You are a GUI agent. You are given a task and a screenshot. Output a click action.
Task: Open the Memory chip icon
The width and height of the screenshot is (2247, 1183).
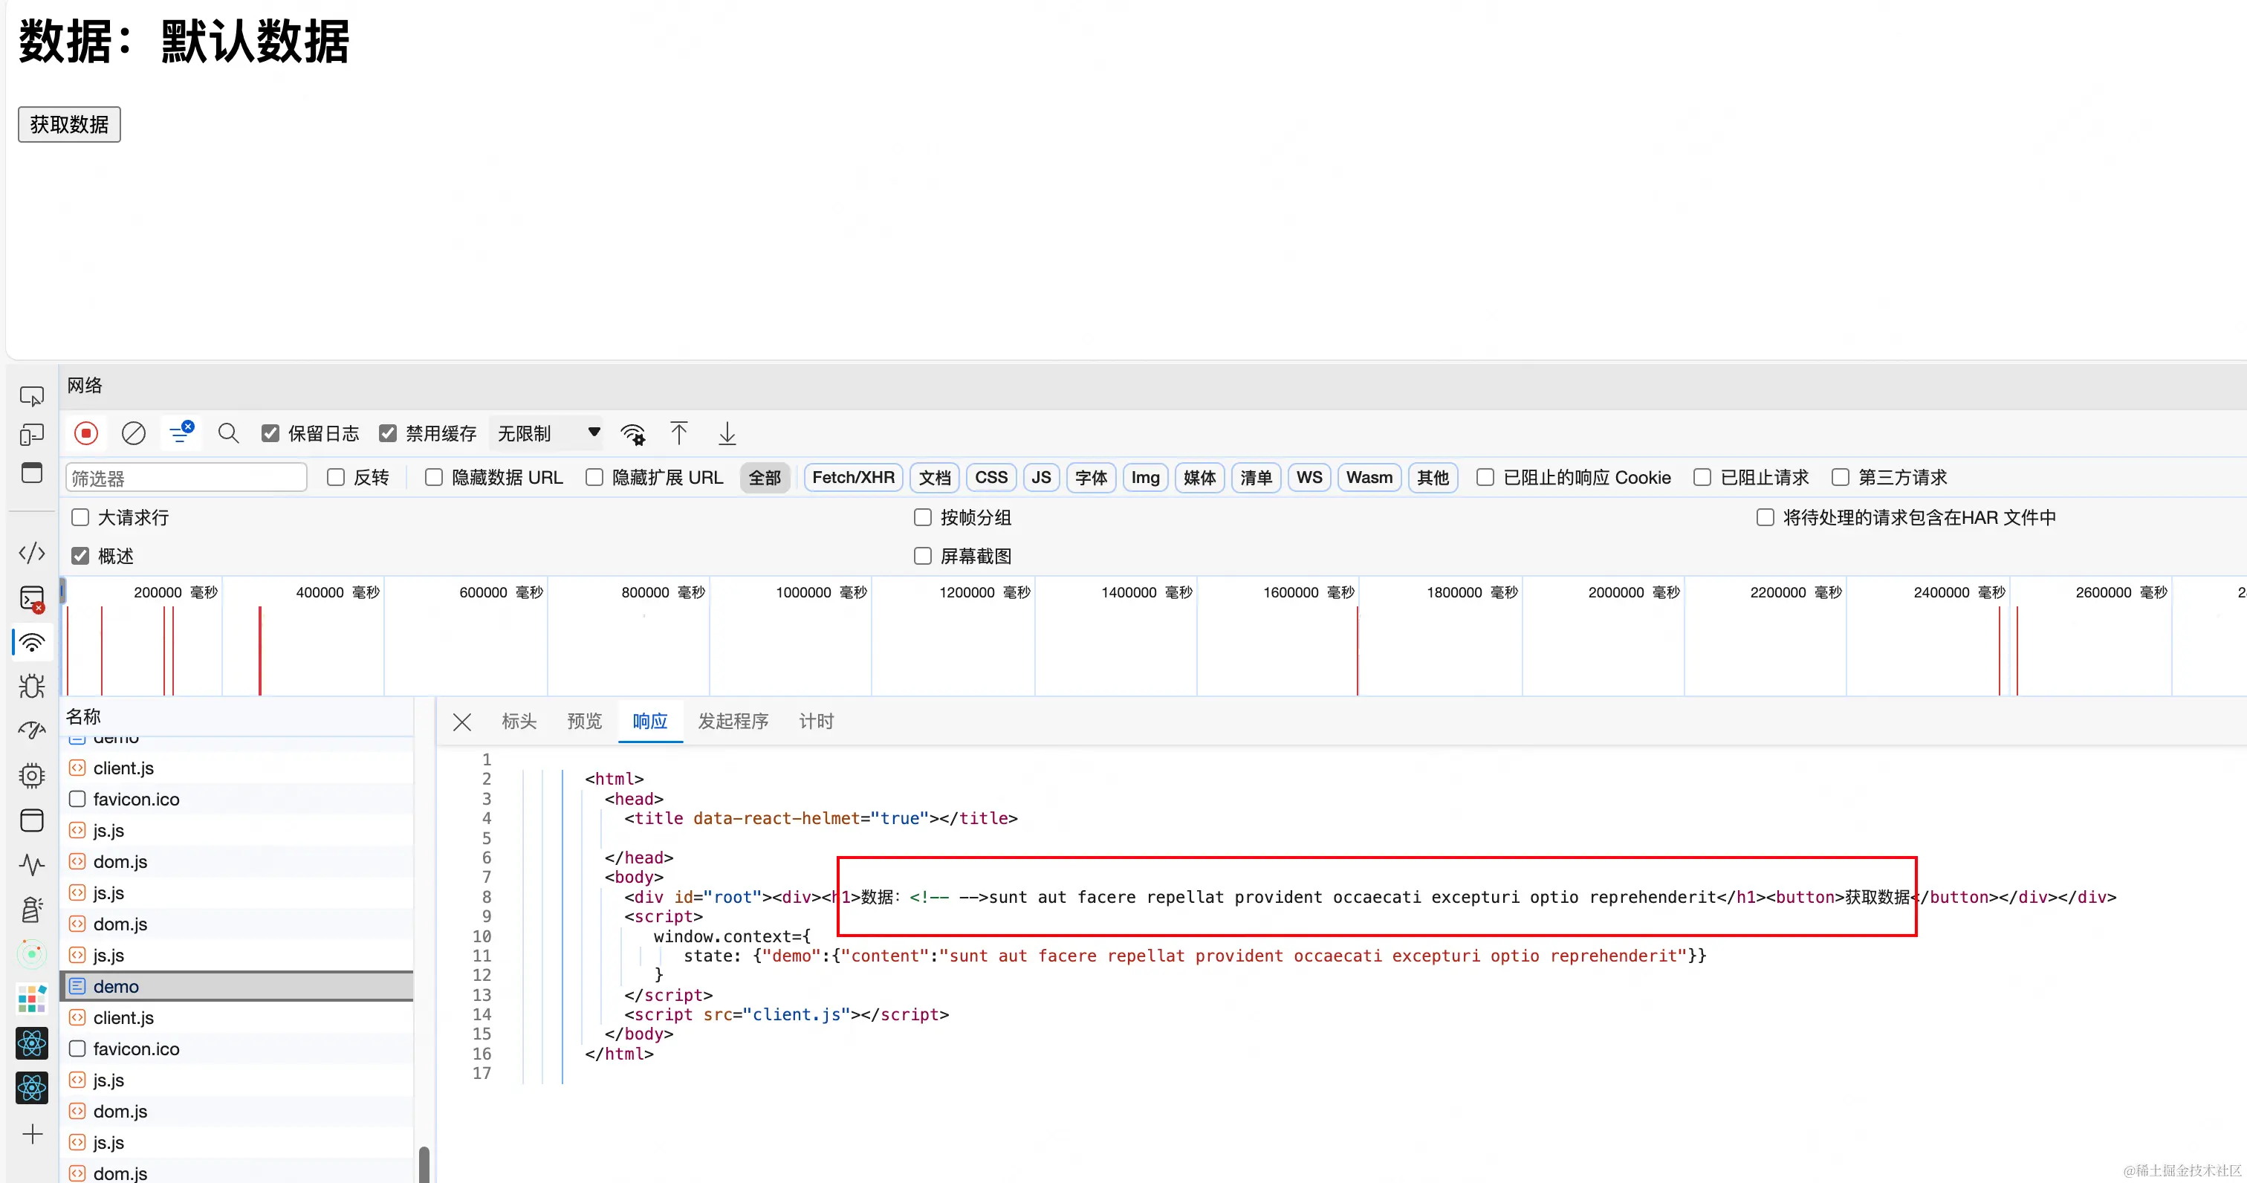click(32, 776)
